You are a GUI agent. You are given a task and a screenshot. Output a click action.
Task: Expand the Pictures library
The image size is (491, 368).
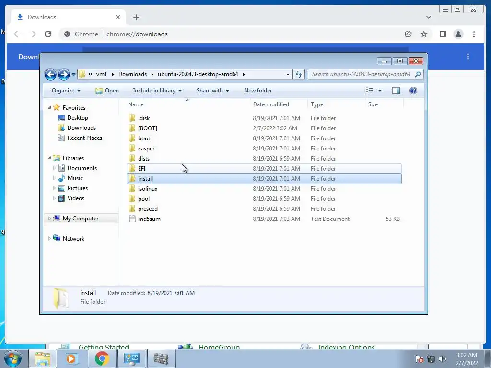54,188
